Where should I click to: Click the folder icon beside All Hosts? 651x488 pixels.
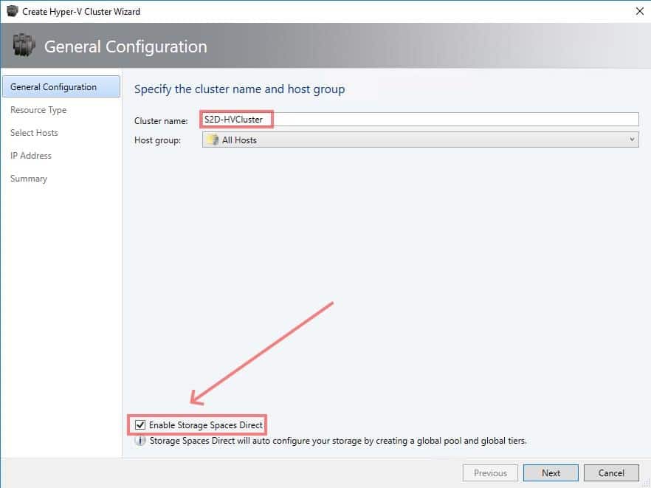(213, 140)
